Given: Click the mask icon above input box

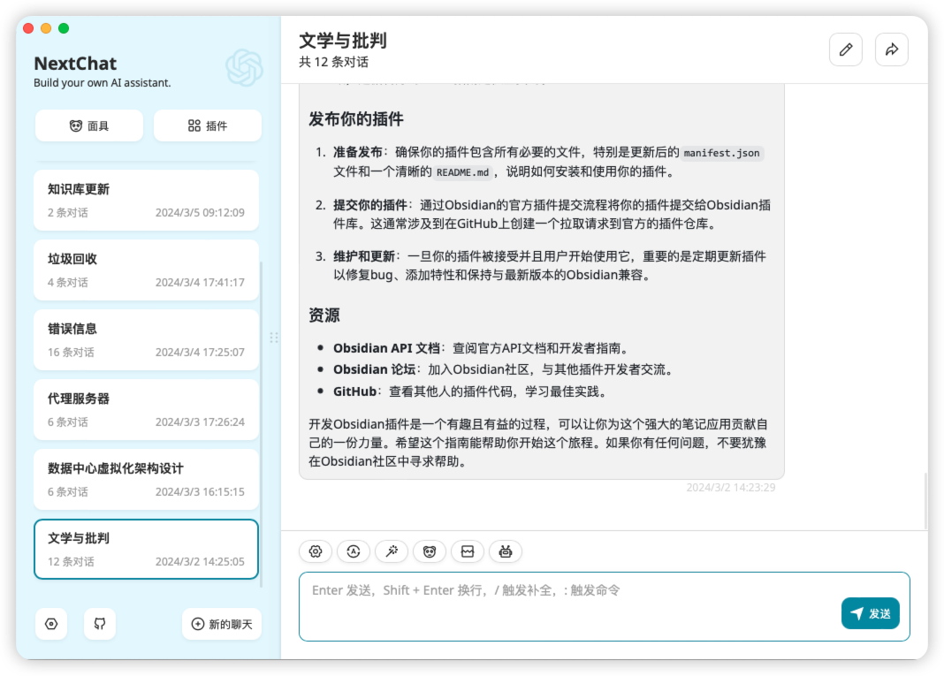Looking at the screenshot, I should tap(430, 551).
